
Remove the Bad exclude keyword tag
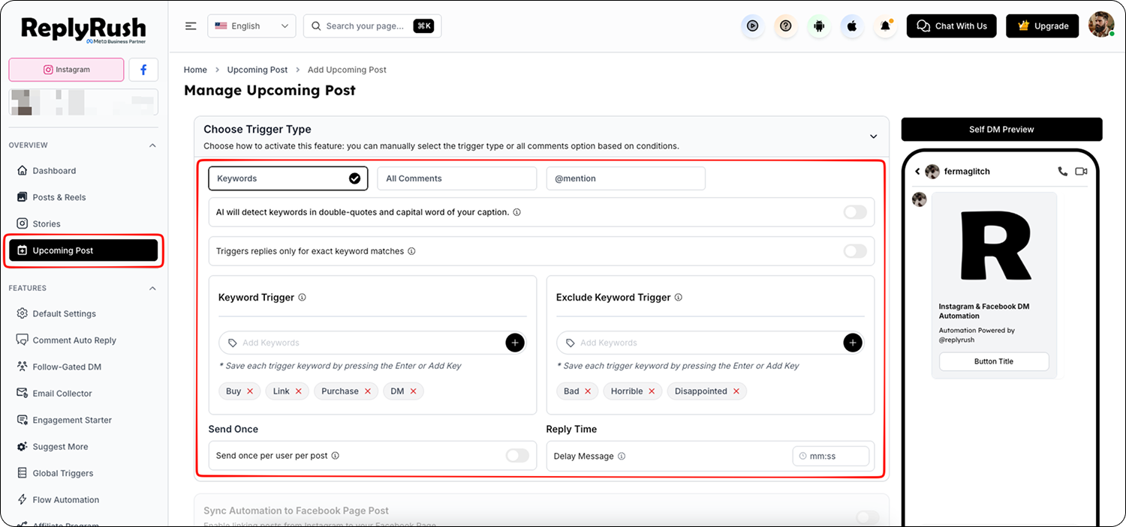pos(588,391)
